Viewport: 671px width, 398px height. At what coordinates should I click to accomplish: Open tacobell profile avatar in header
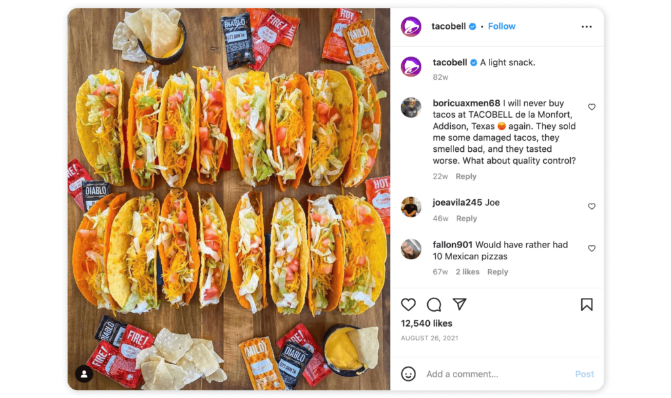(x=411, y=26)
